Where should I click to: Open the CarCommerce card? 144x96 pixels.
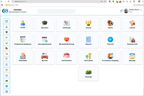(x=67, y=57)
